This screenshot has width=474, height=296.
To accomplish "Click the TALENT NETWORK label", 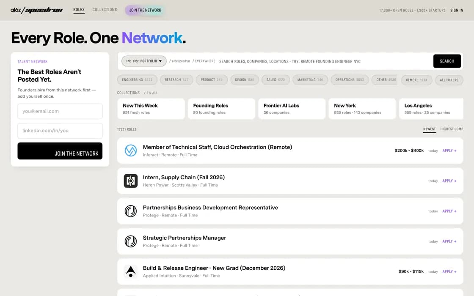I will 32,61.
